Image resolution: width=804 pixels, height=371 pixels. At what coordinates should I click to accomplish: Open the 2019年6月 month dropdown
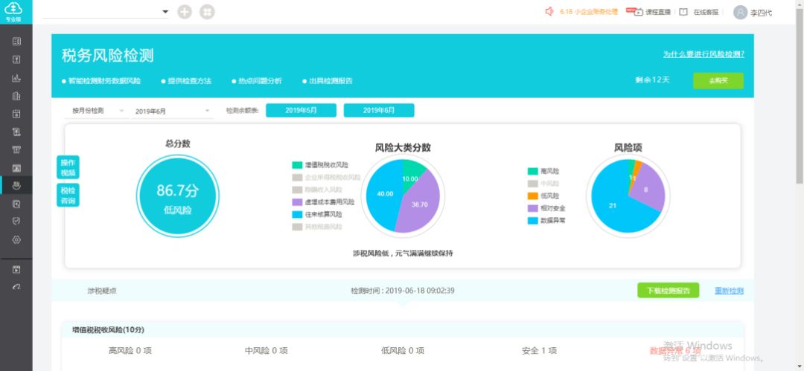173,111
